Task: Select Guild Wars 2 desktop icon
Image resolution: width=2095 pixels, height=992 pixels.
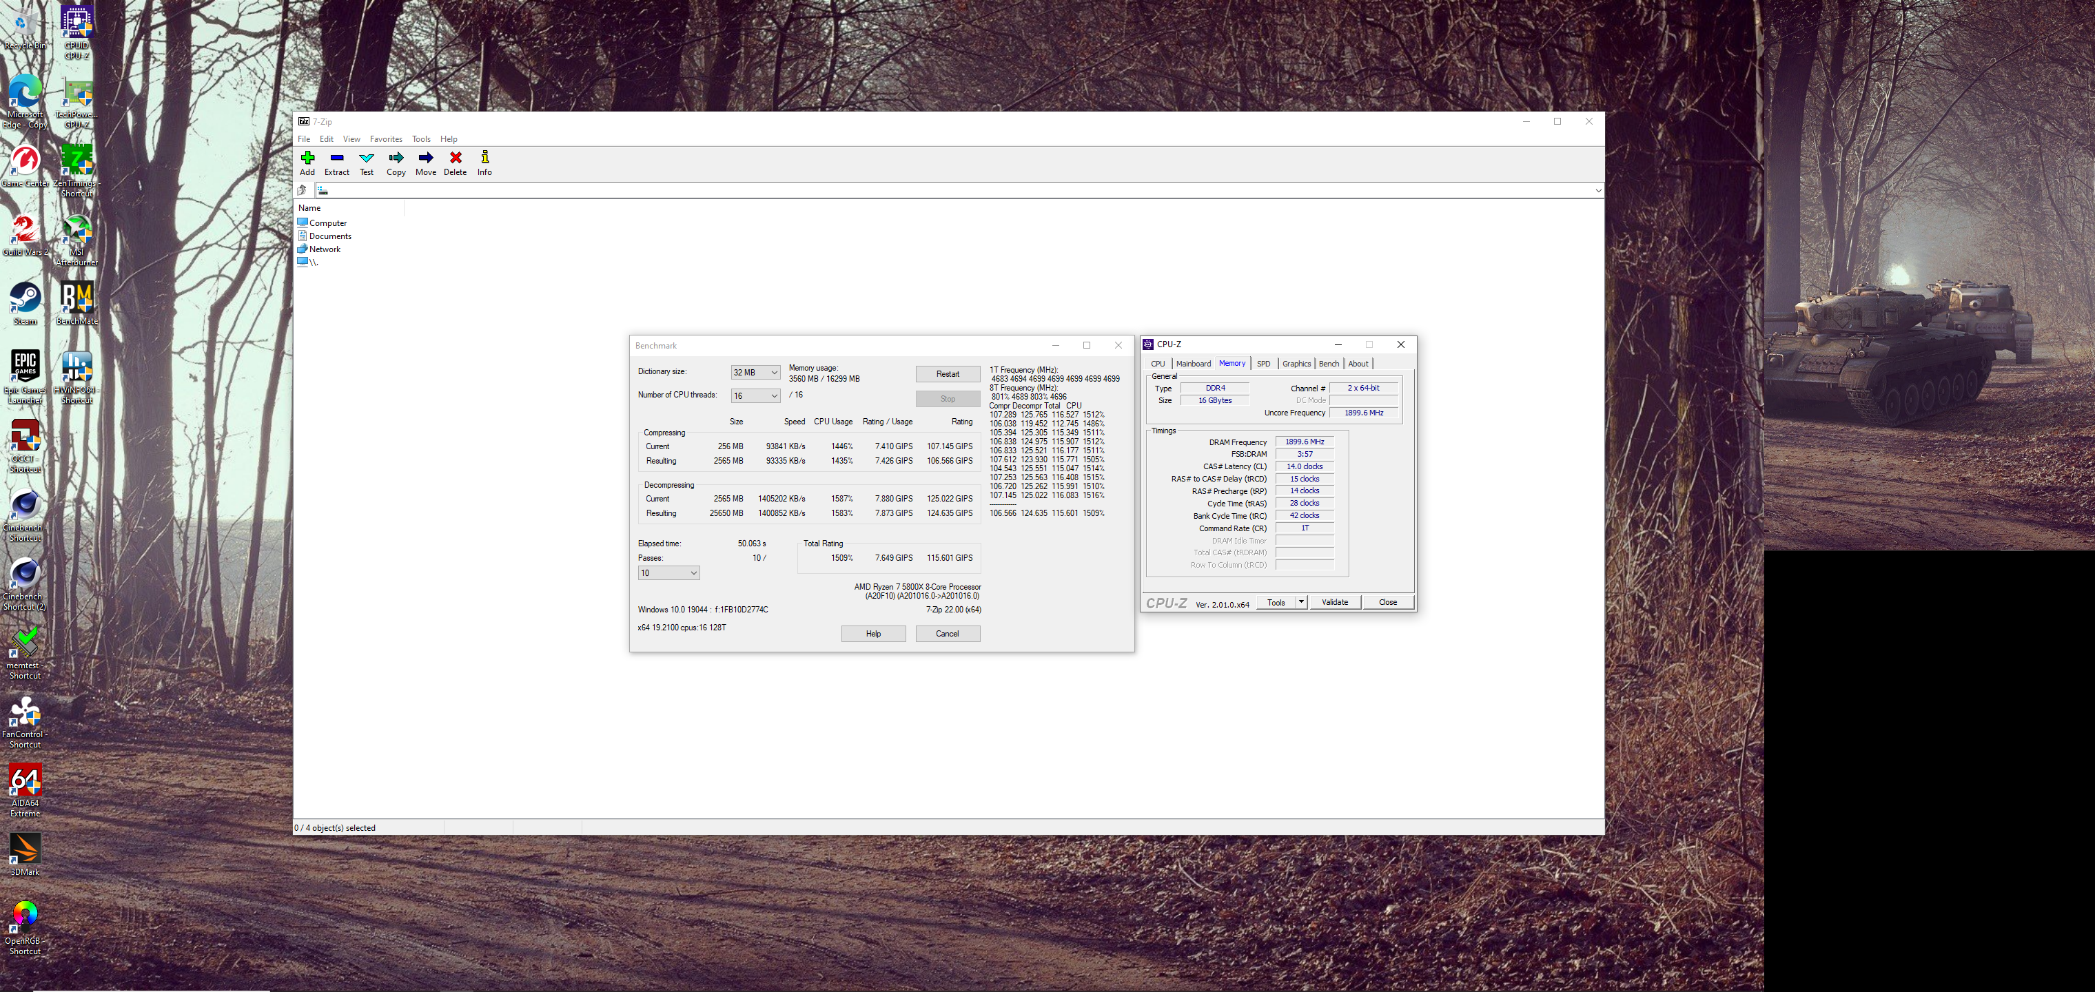Action: coord(25,235)
